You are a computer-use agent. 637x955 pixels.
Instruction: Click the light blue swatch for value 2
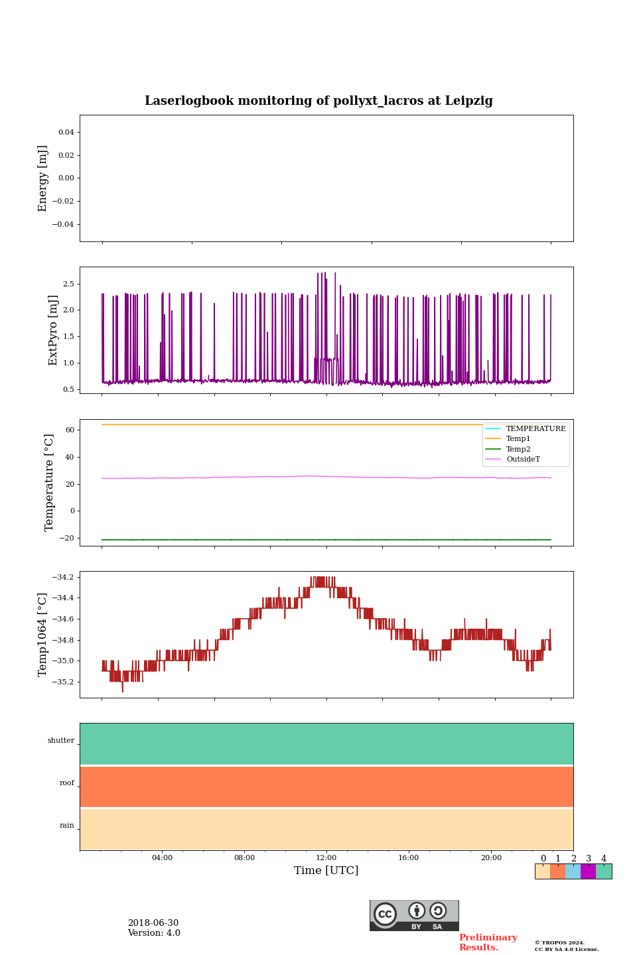[573, 871]
